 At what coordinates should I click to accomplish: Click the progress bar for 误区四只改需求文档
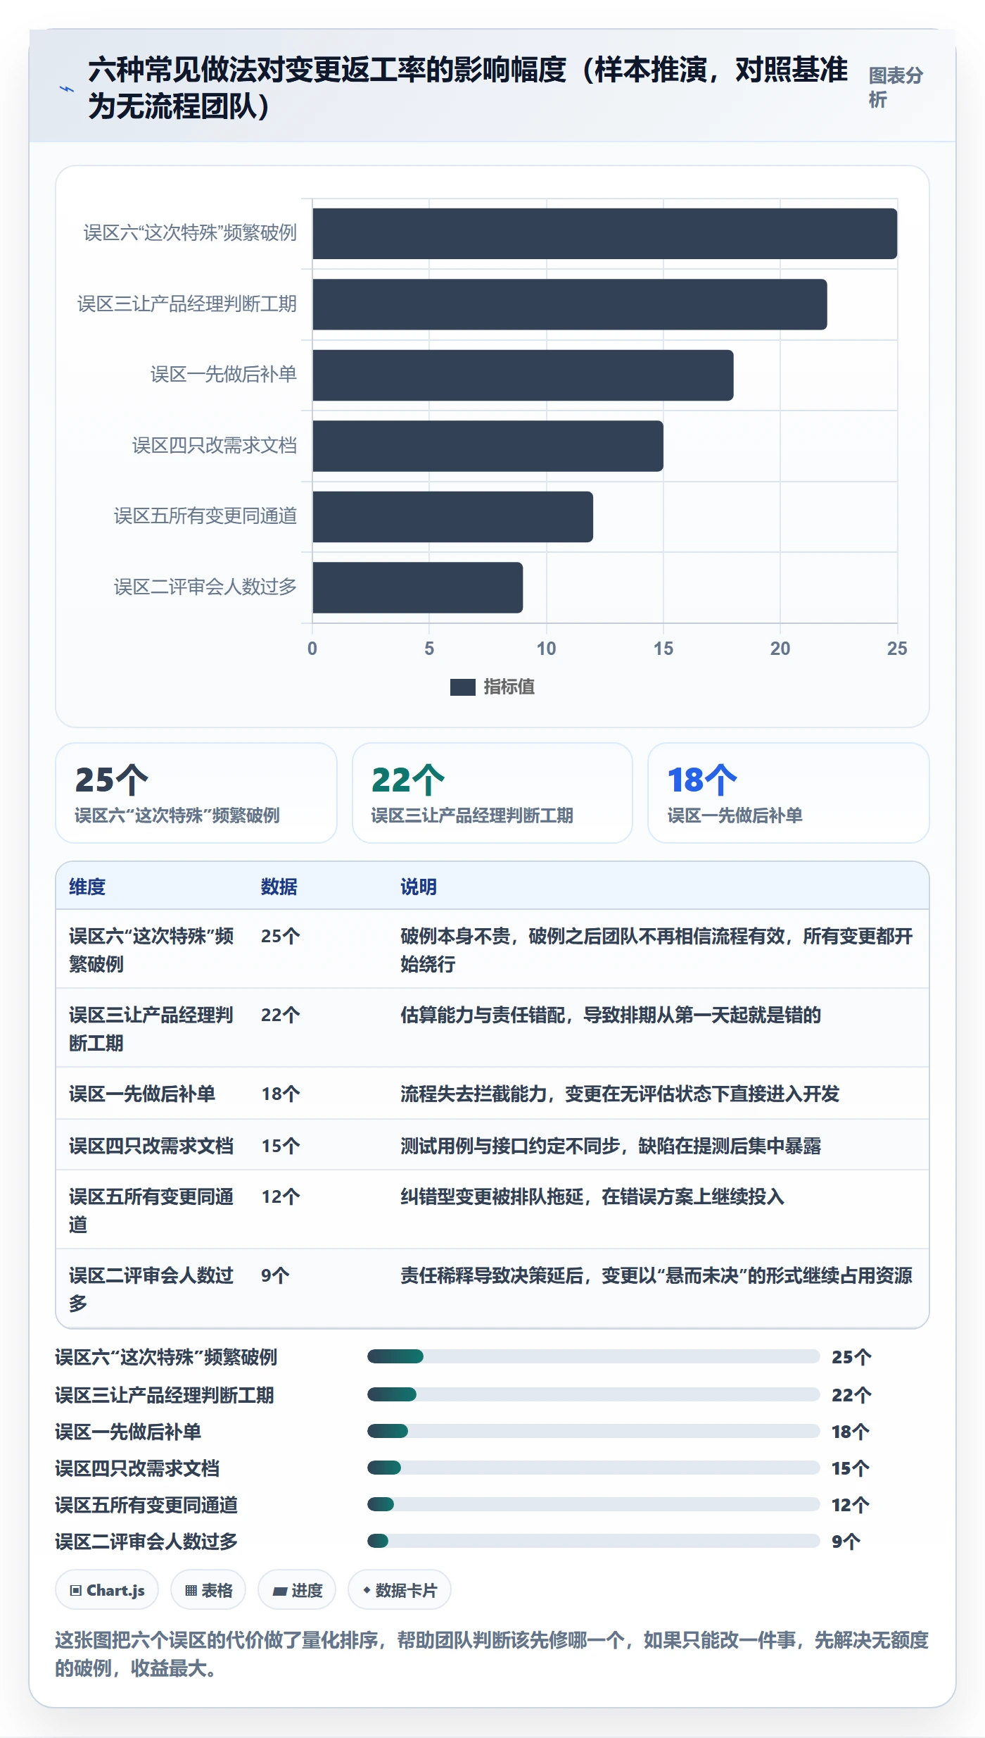(593, 1468)
